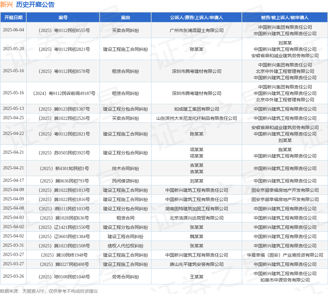Click 山东滨州大丰尼龙化纤制品有限责任公司 cell
This screenshot has width=328, height=294.
point(196,118)
